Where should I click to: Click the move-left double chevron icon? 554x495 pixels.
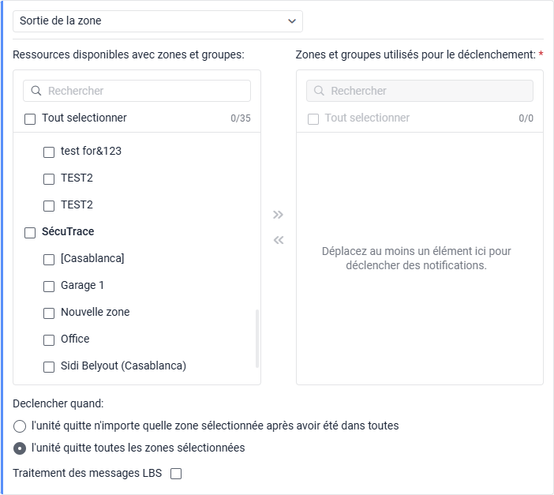coord(278,241)
